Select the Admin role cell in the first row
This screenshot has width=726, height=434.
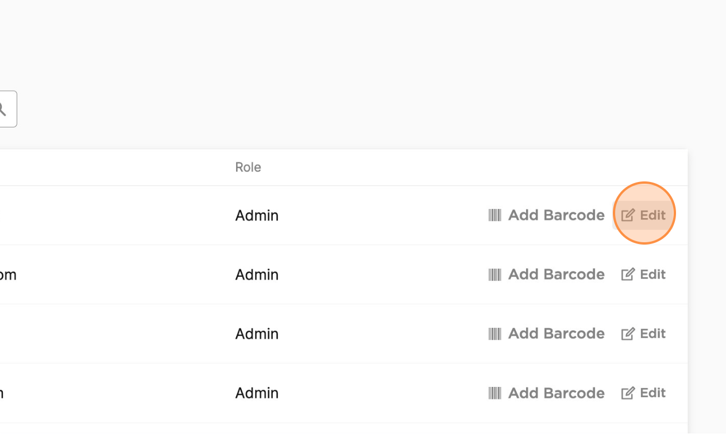point(257,215)
